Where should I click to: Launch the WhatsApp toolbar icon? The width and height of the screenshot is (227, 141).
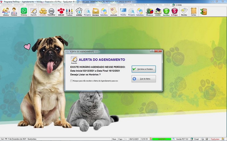click(x=24, y=12)
